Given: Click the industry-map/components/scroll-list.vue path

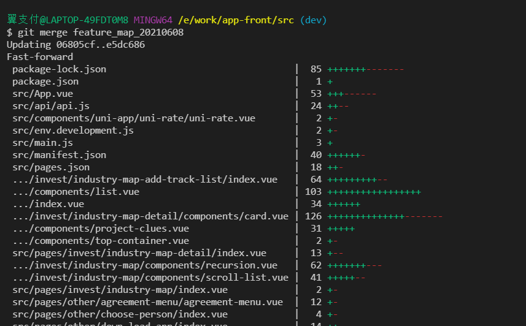Looking at the screenshot, I should click(150, 278).
